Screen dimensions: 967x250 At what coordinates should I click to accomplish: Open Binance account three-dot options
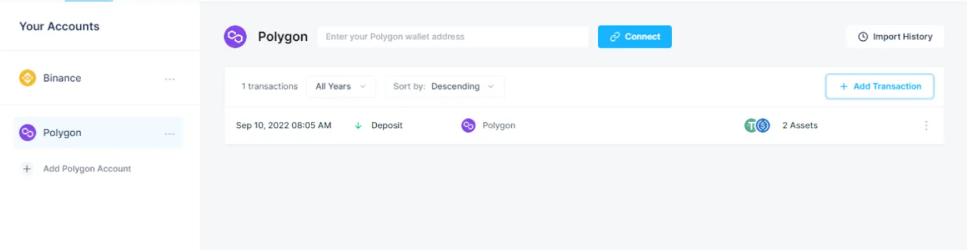[170, 79]
